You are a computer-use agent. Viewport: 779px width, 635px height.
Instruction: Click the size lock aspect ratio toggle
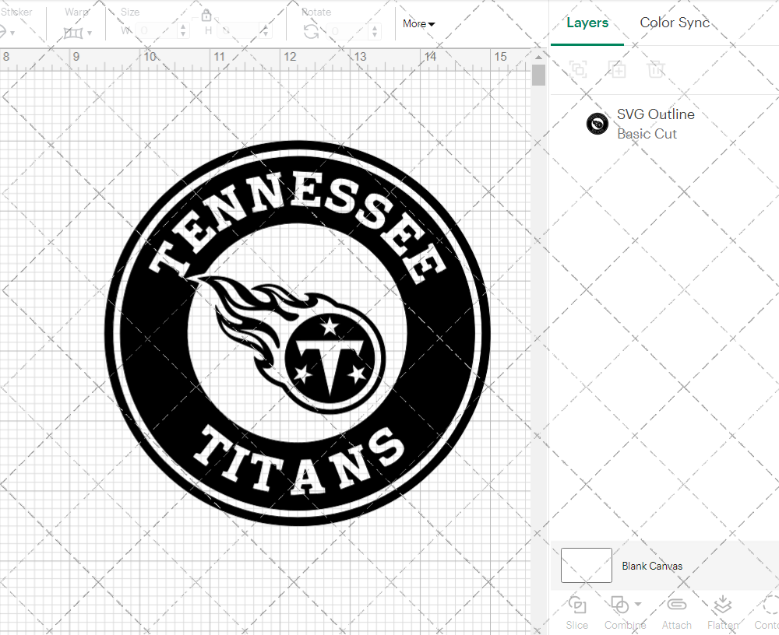coord(206,15)
